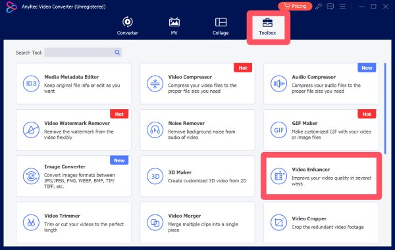Click the ID3 Media Metadata Editor icon

click(31, 84)
